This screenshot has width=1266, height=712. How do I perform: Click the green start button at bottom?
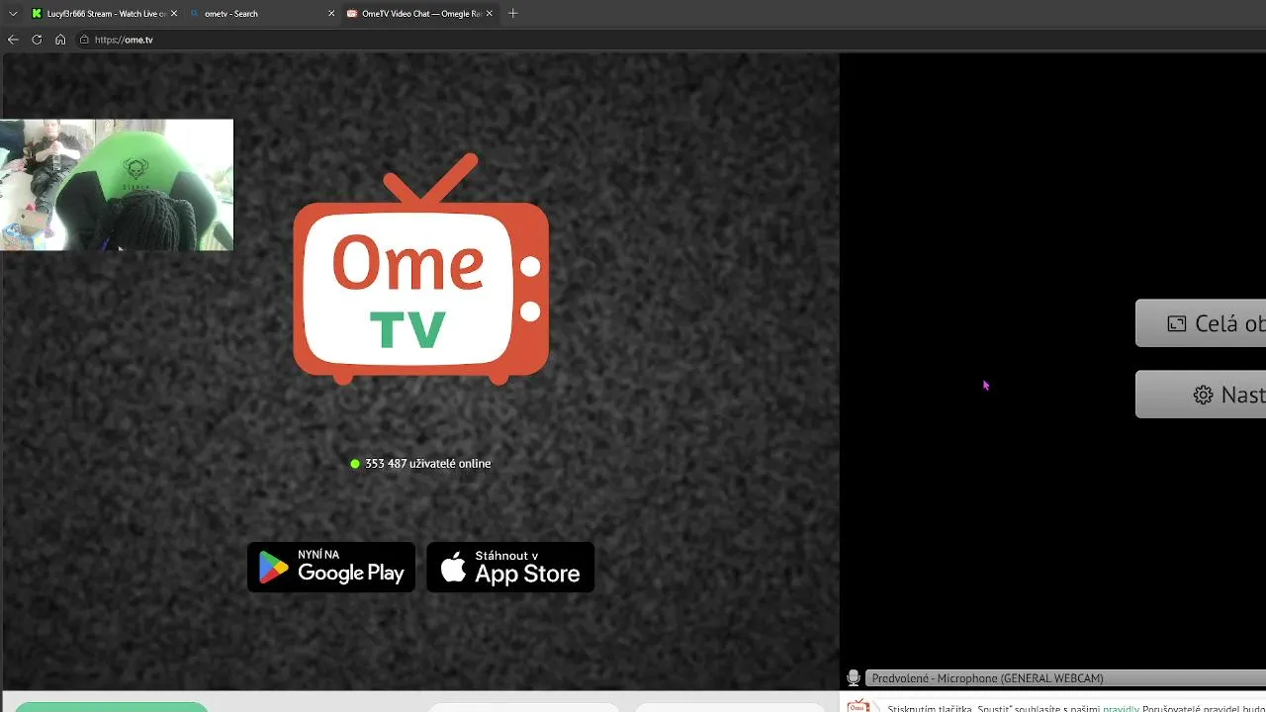(x=111, y=706)
